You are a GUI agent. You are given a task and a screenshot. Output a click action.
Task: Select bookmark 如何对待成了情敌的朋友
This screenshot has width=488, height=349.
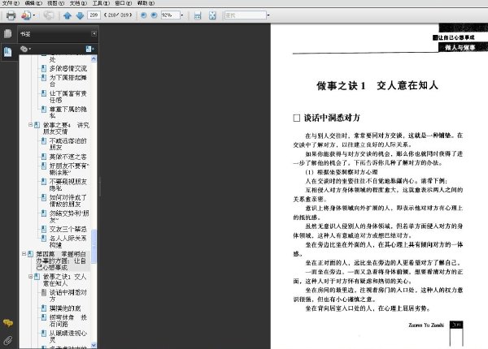tap(68, 200)
